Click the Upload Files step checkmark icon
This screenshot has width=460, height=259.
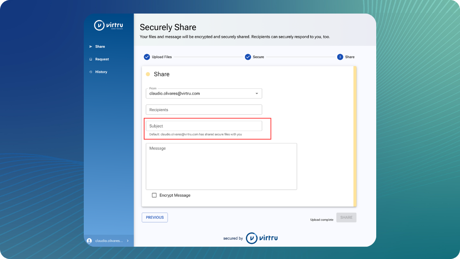coord(147,57)
